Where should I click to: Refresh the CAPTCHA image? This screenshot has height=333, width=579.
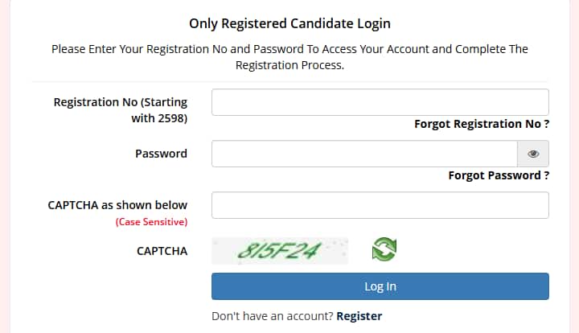(x=384, y=250)
